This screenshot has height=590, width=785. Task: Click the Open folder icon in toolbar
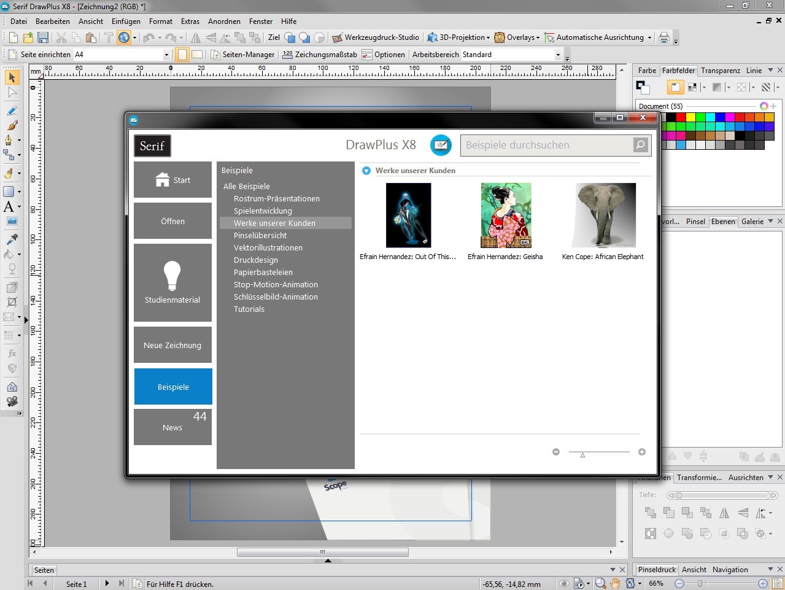click(x=28, y=37)
